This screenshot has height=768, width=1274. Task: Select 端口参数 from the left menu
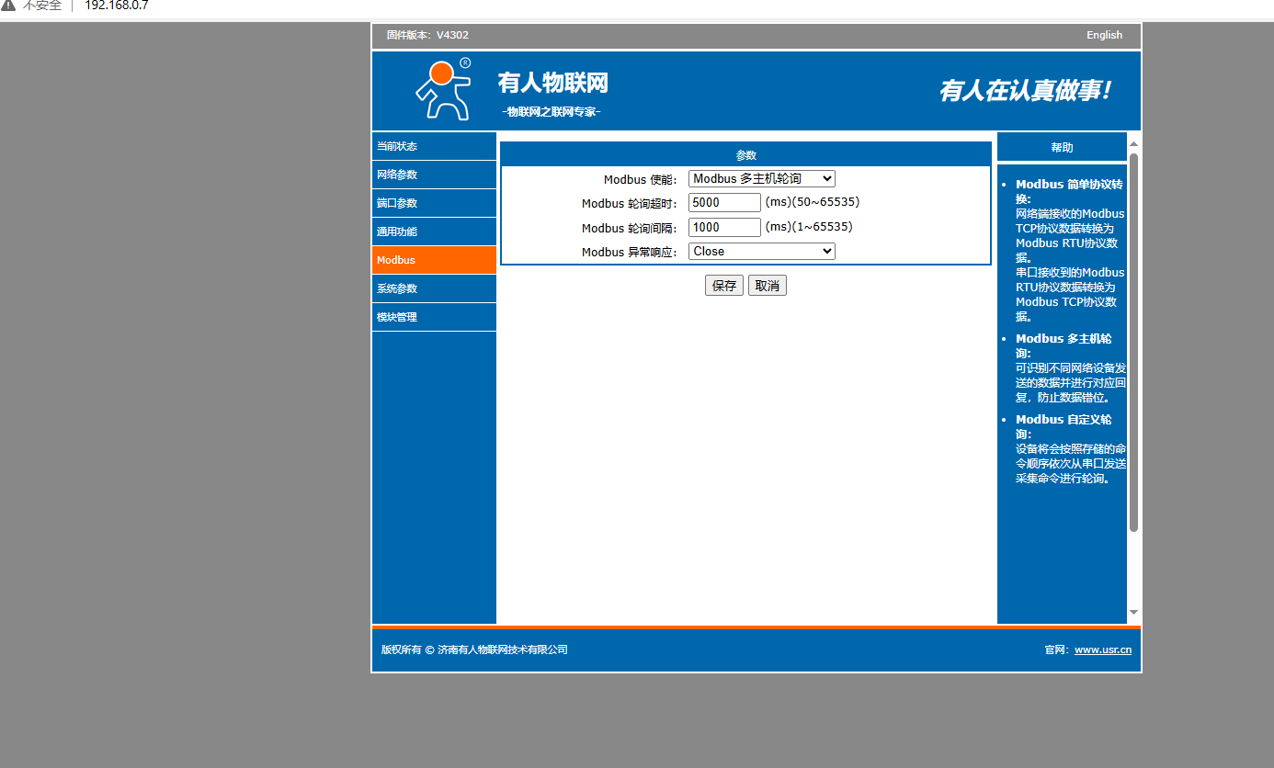point(434,203)
